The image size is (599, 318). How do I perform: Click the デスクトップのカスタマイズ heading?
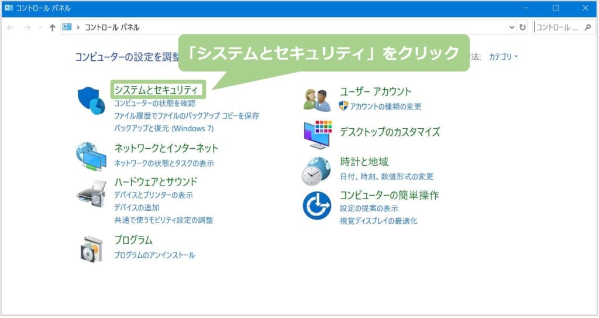(390, 132)
